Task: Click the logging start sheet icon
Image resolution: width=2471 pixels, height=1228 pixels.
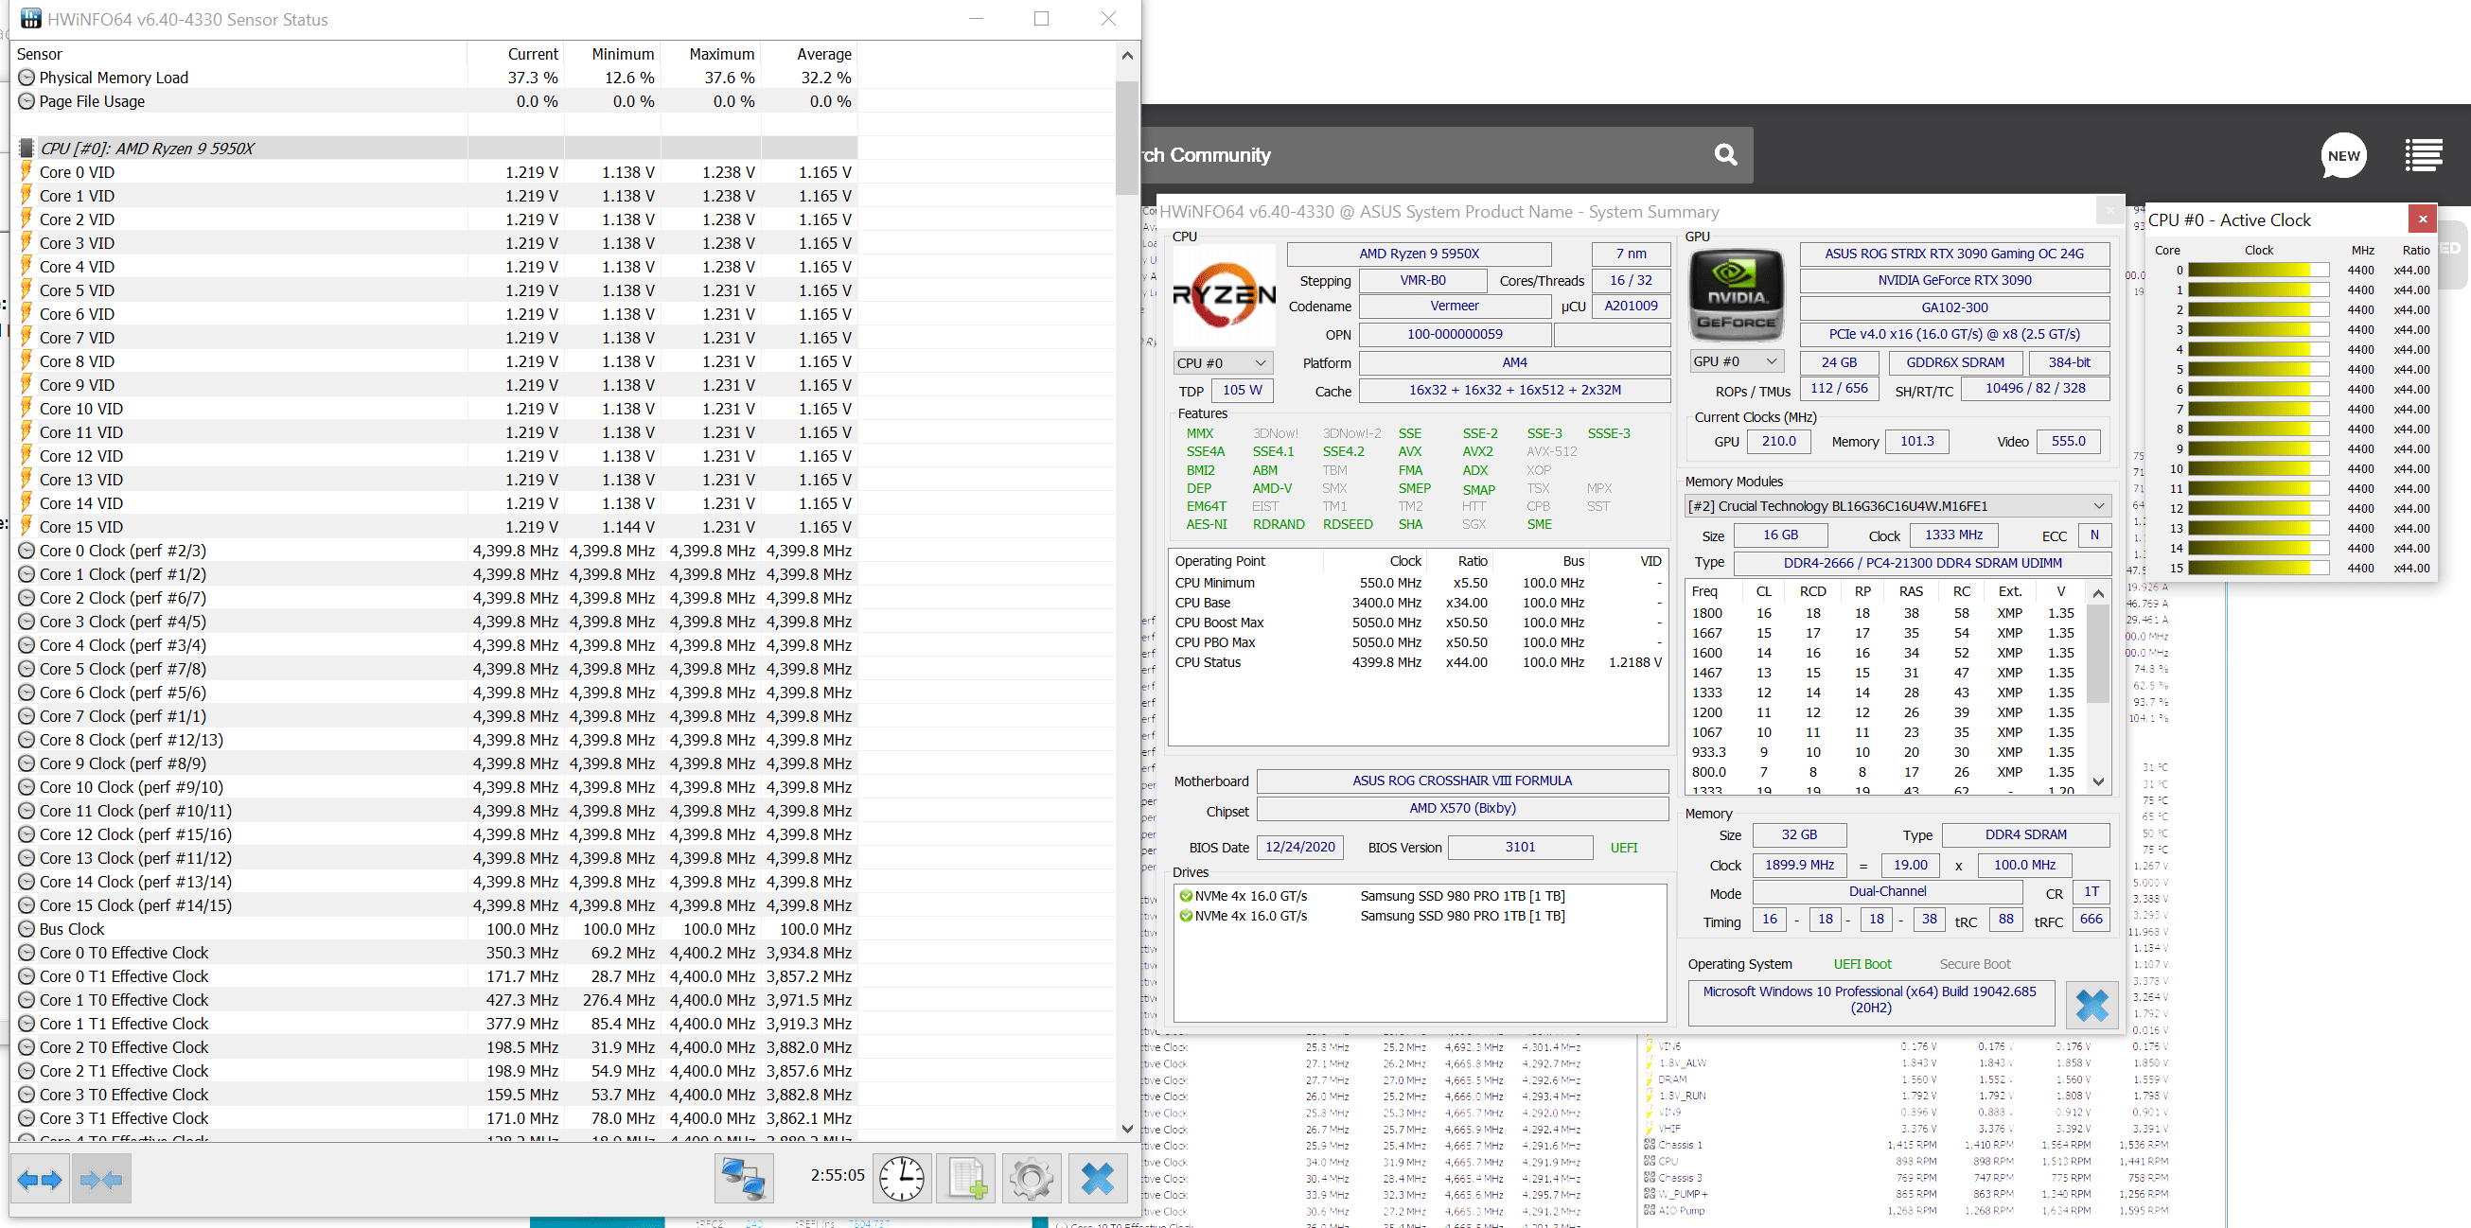Action: (x=966, y=1178)
